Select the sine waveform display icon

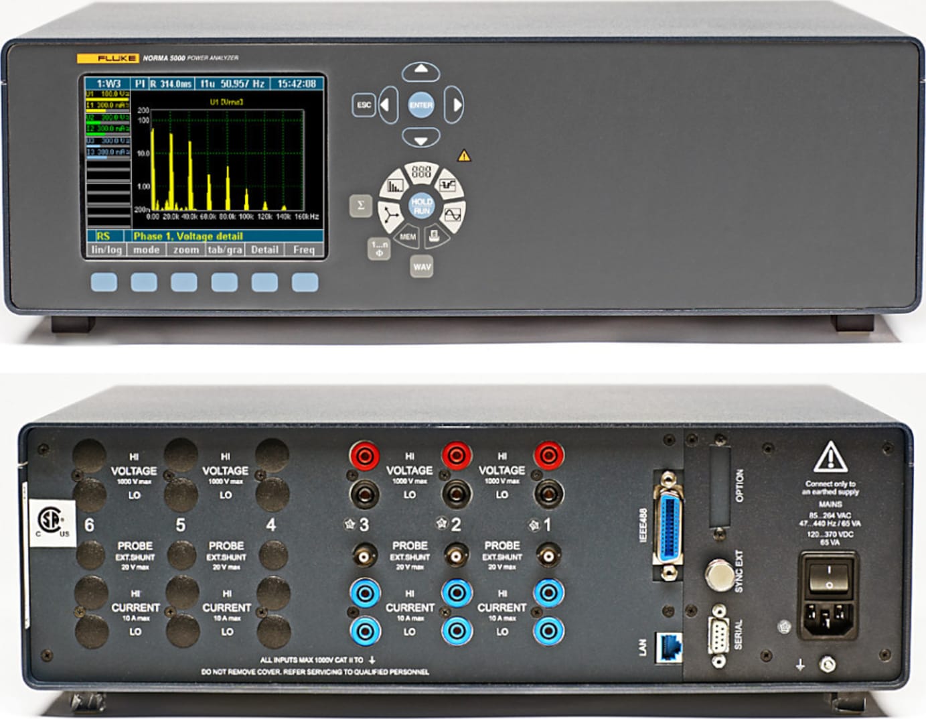click(453, 214)
